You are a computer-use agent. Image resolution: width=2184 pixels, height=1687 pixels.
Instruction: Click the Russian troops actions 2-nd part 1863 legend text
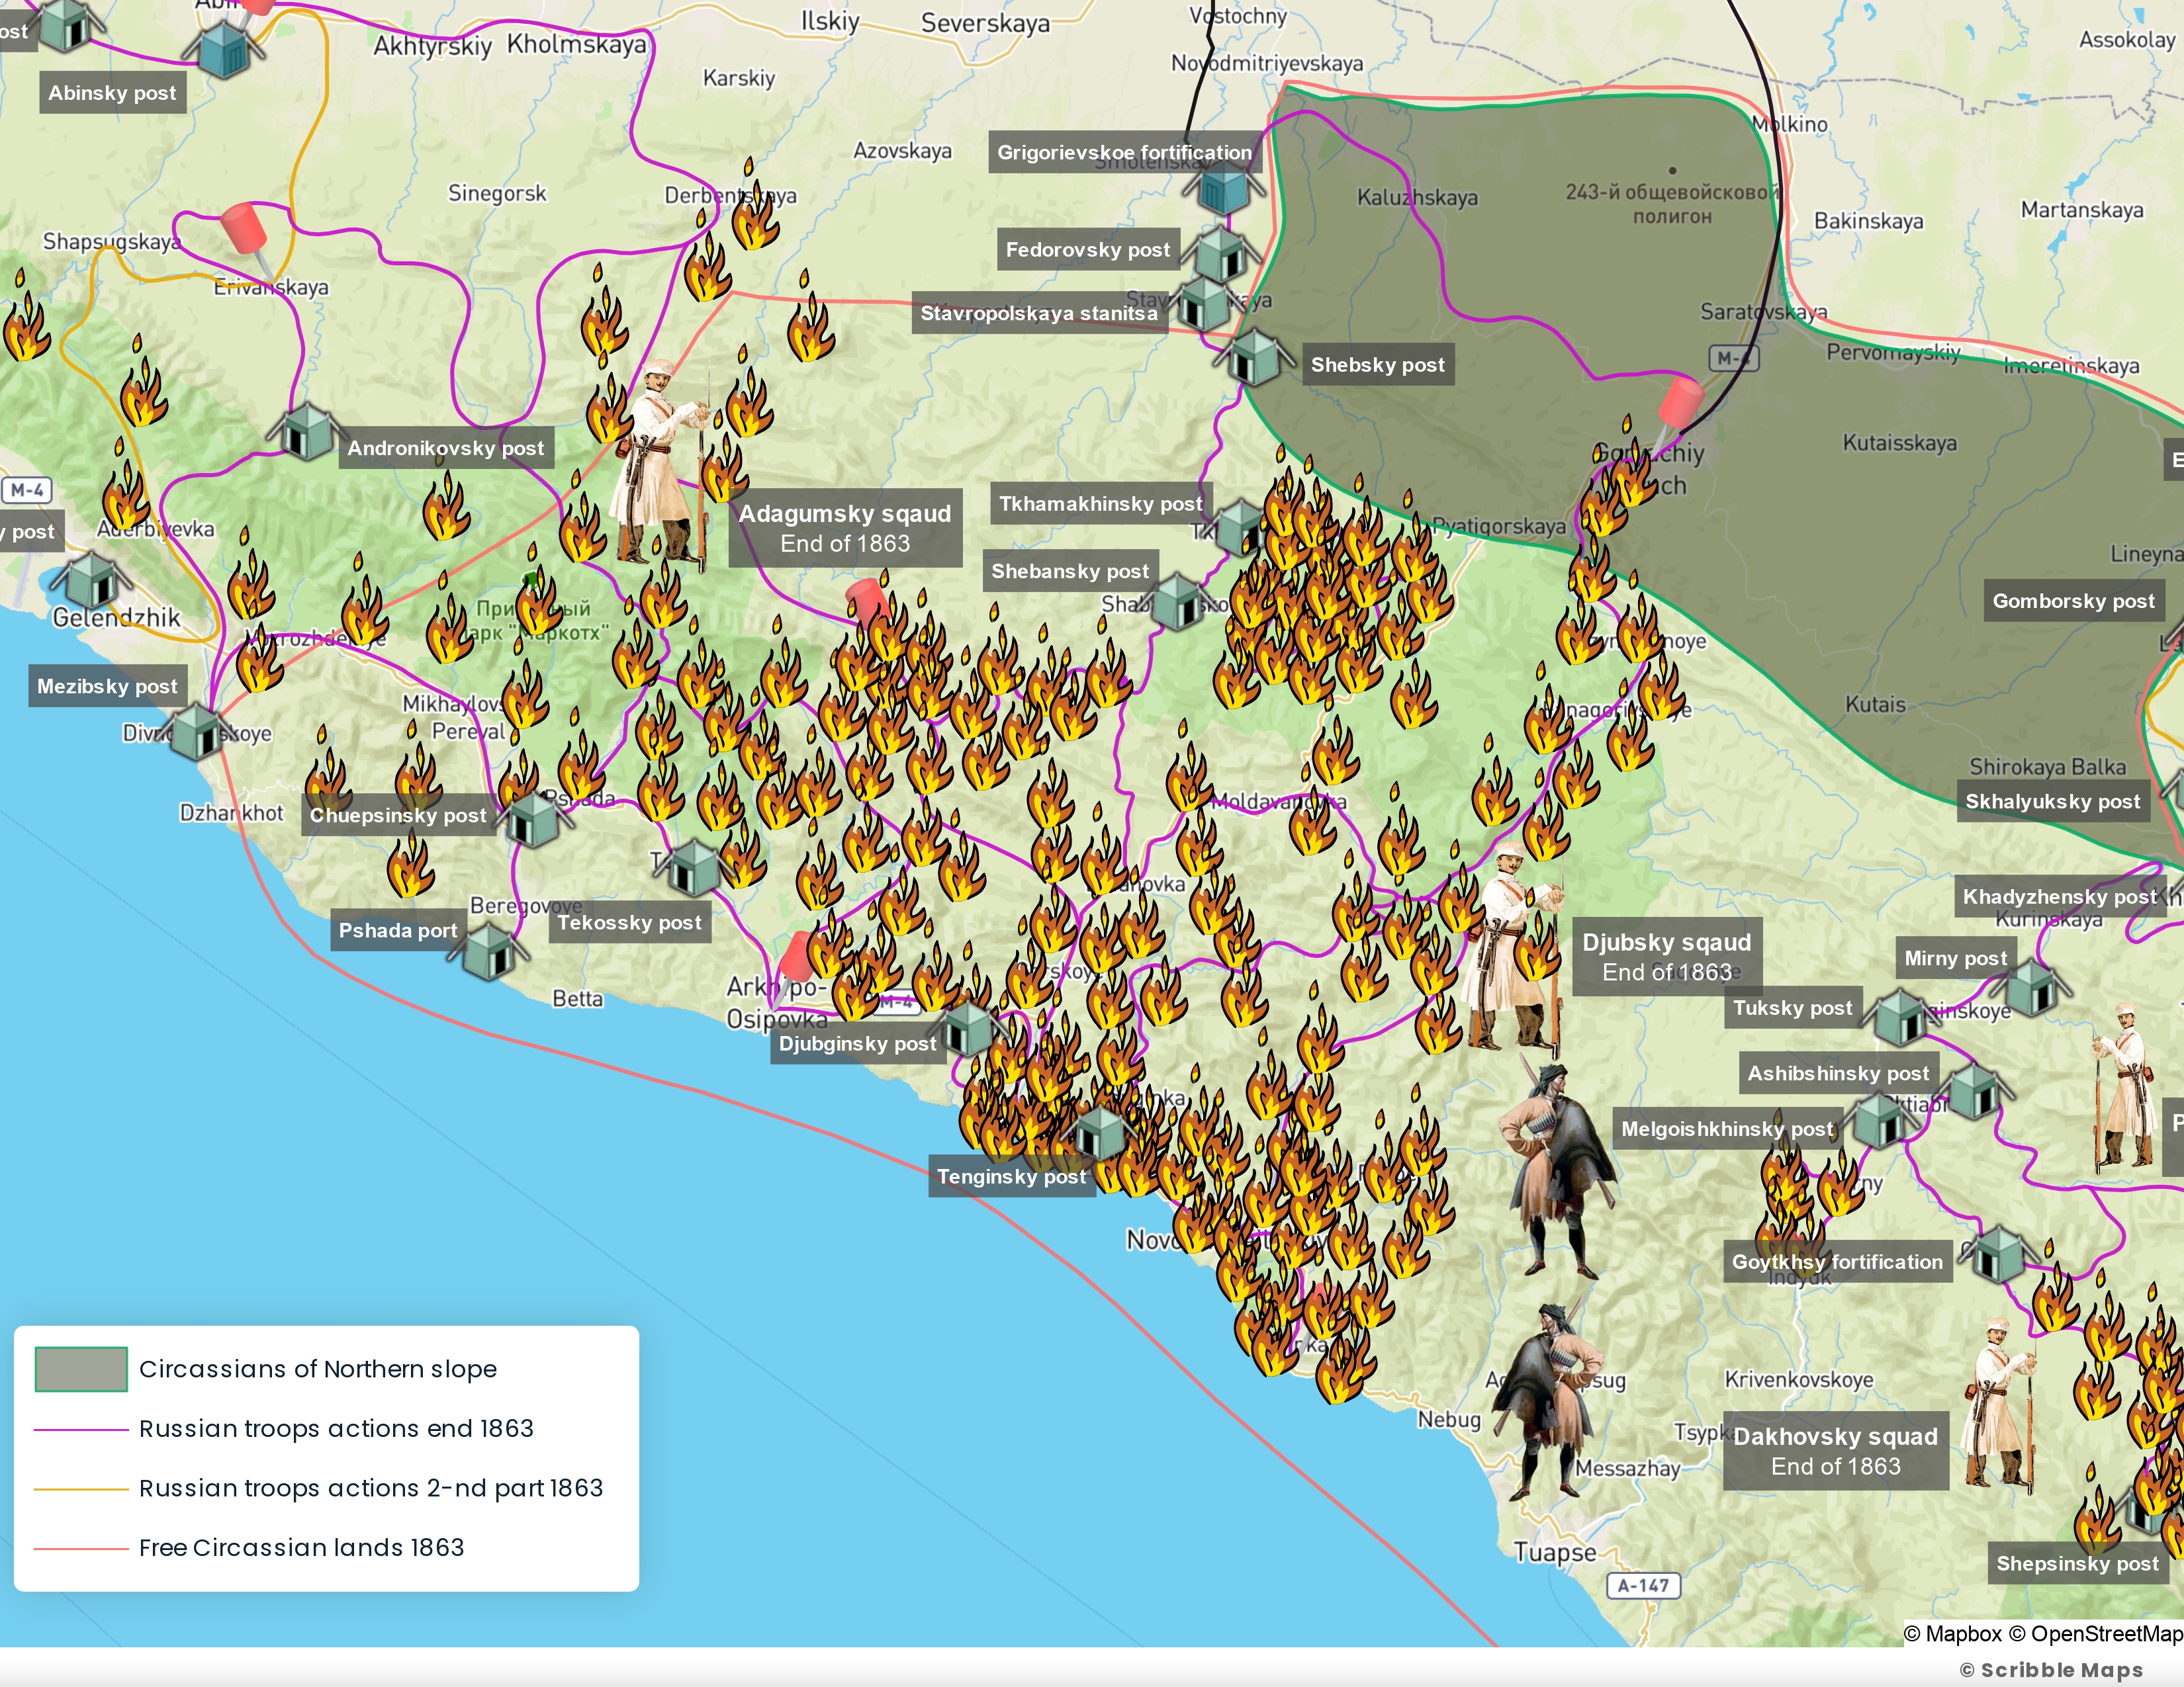pyautogui.click(x=371, y=1488)
